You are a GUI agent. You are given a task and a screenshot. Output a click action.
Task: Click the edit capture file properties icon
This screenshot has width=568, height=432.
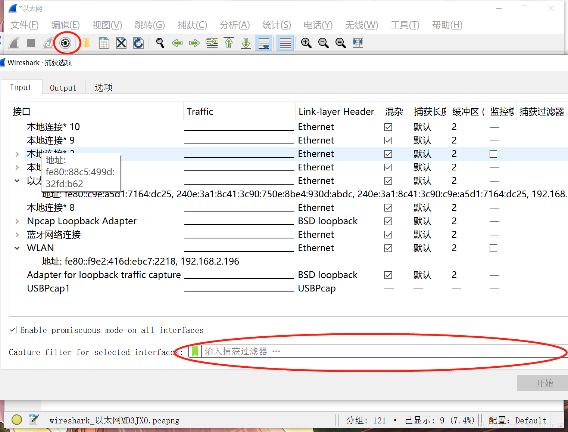click(34, 420)
